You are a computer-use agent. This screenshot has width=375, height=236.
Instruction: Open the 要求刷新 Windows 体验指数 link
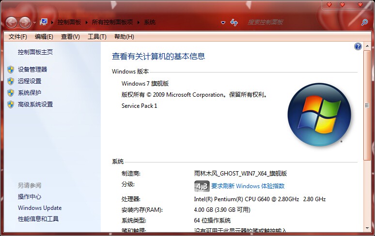click(248, 186)
